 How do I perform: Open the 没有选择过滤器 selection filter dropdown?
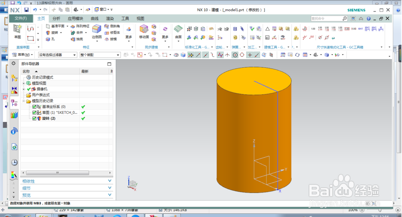(x=57, y=55)
